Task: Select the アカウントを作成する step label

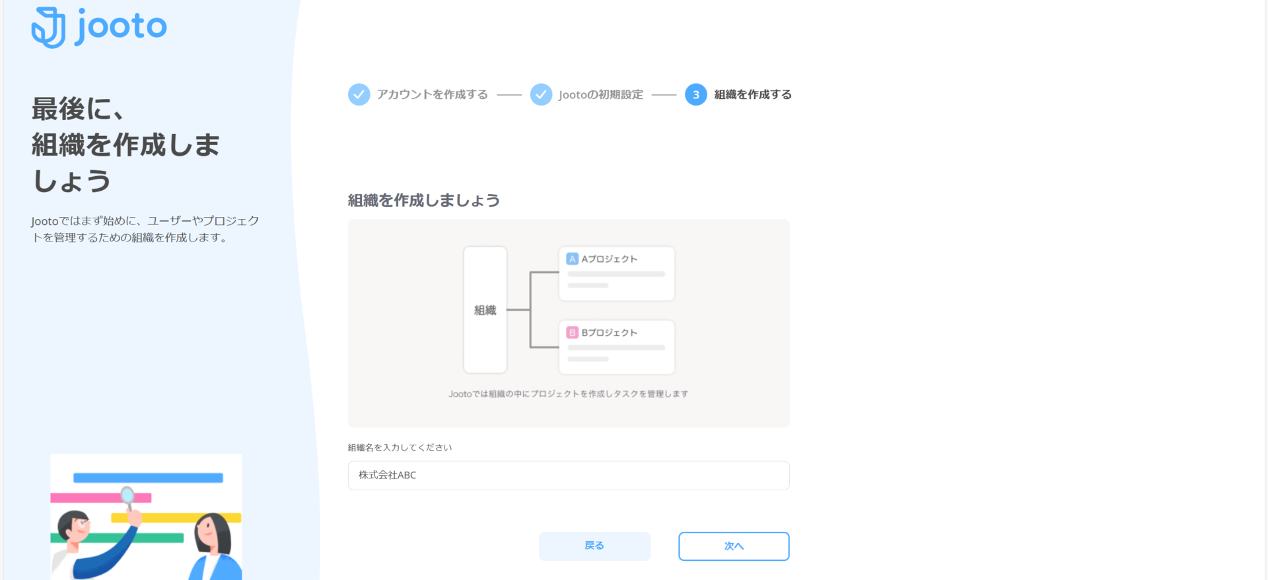Action: click(x=433, y=94)
